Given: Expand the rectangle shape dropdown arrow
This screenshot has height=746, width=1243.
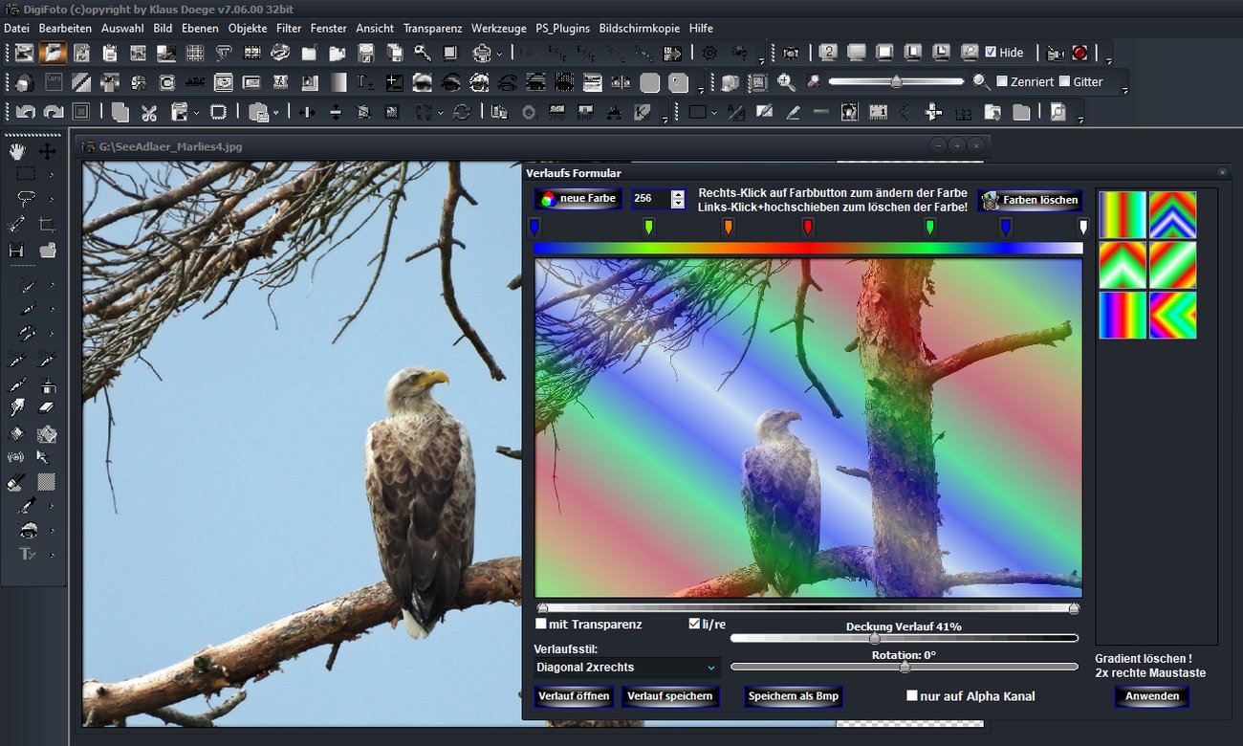Looking at the screenshot, I should click(x=716, y=113).
